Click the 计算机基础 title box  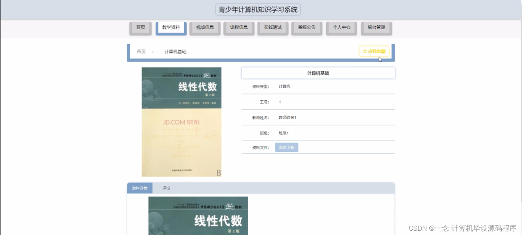(x=318, y=73)
